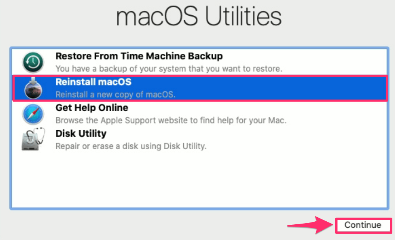This screenshot has height=240, width=395.
Task: Click the empty area below Disk Utility
Action: click(x=199, y=180)
